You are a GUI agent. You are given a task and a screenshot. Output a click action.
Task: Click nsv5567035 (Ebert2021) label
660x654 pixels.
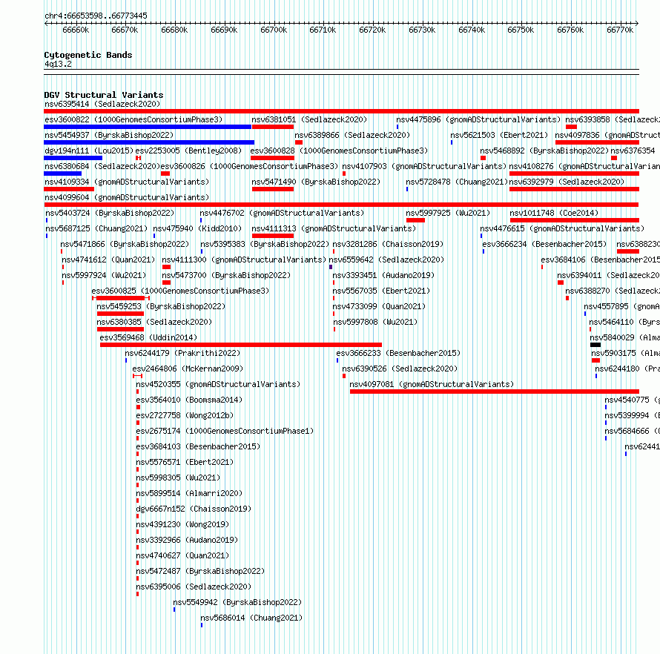click(x=381, y=291)
